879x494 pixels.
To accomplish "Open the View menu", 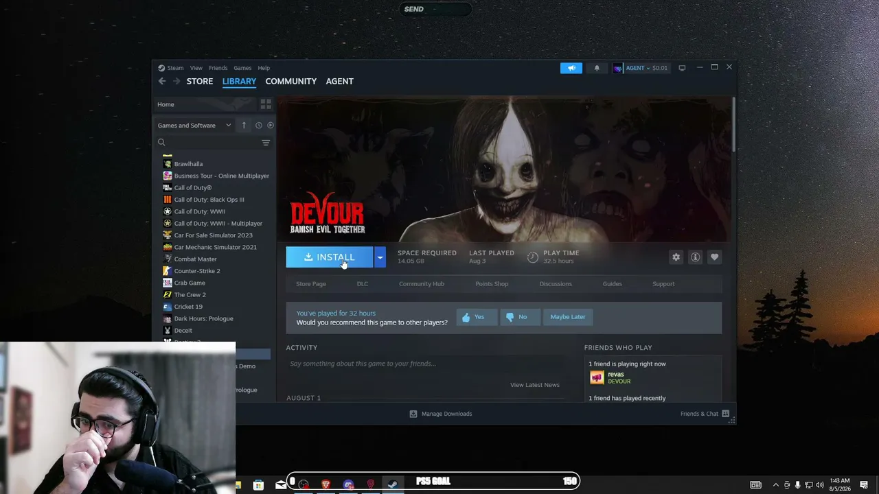I will click(x=196, y=68).
